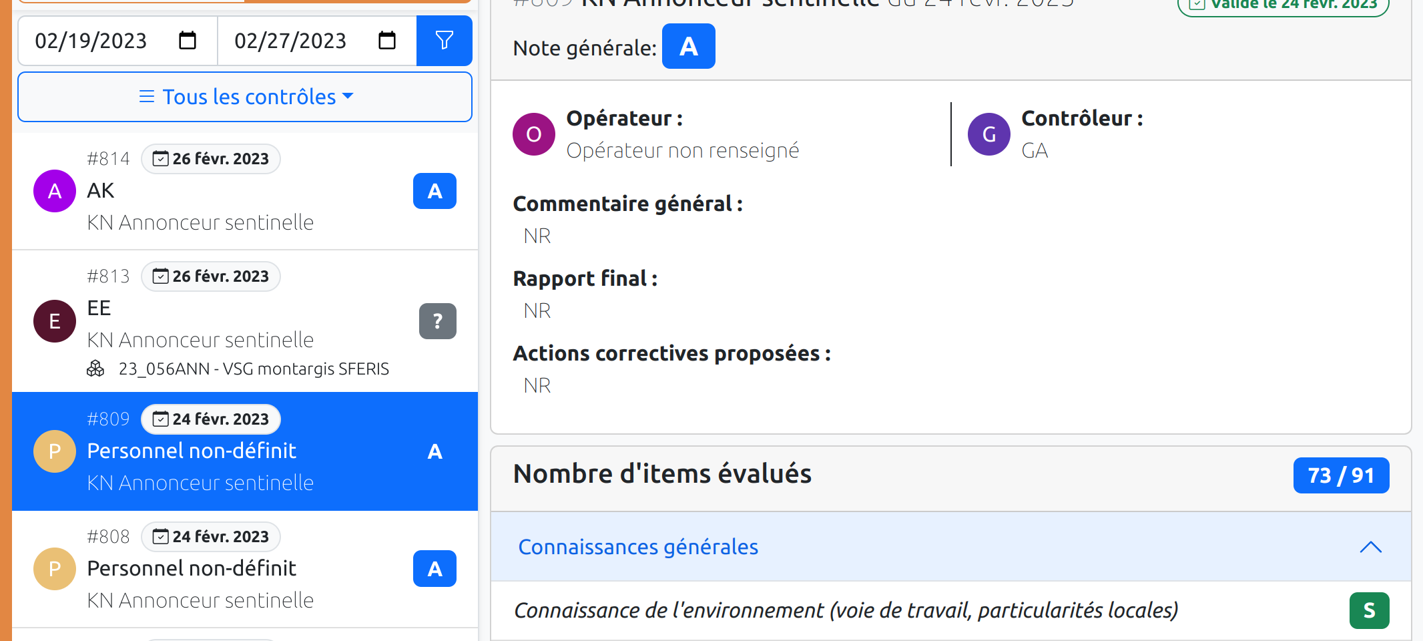Select control #808 Personnel non-définit
Viewport: 1423px width, 641px height.
click(x=200, y=568)
